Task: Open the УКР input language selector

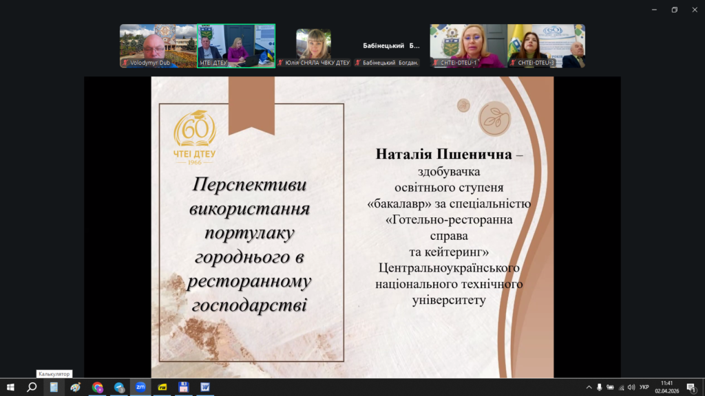Action: coord(644,387)
